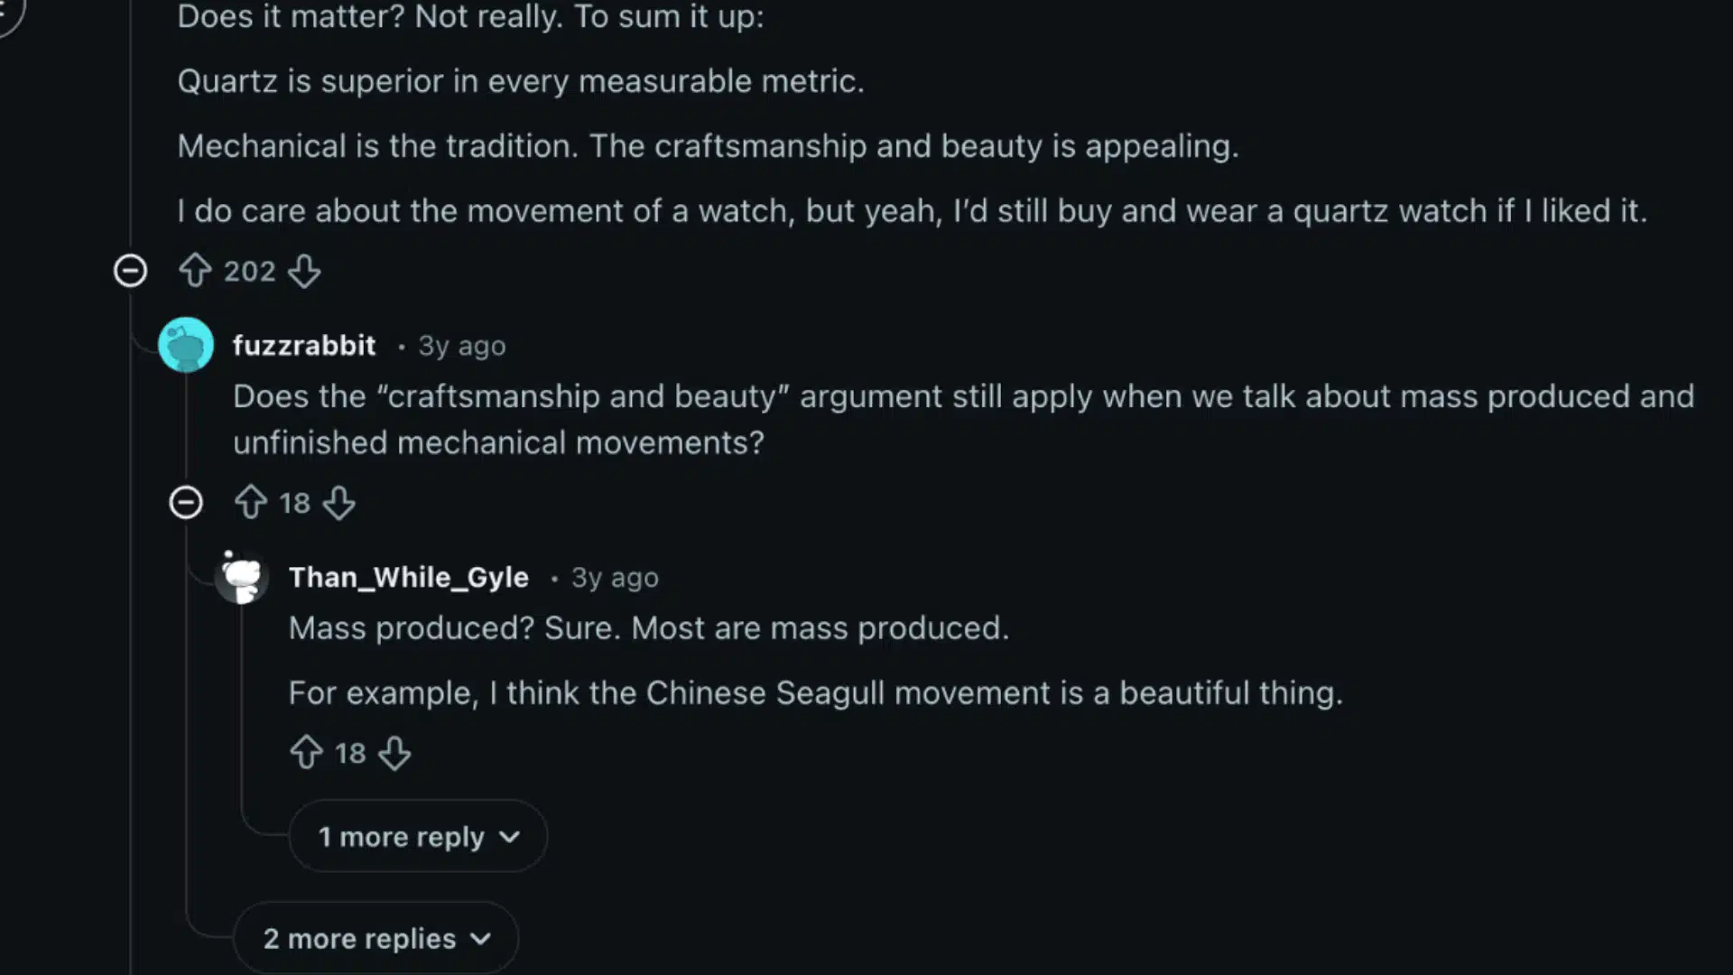Collapse the 202-vote comment thread
1733x975 pixels.
point(131,271)
